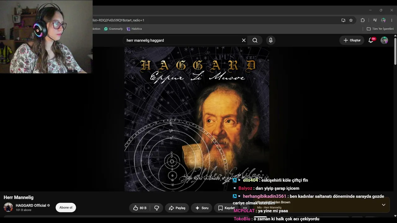Open the Habitica bookmark
Viewport: 397px width, 223px height.
click(134, 29)
